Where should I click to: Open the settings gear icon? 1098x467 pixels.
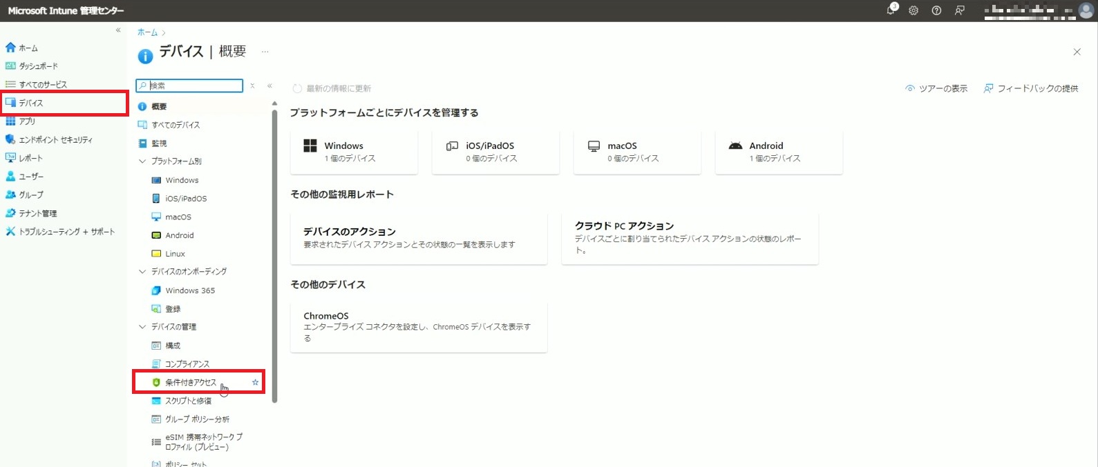914,10
